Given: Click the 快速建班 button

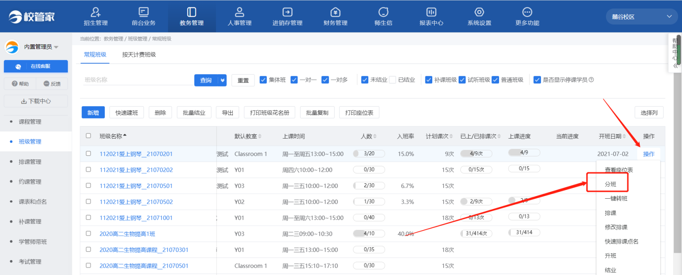Looking at the screenshot, I should click(127, 113).
